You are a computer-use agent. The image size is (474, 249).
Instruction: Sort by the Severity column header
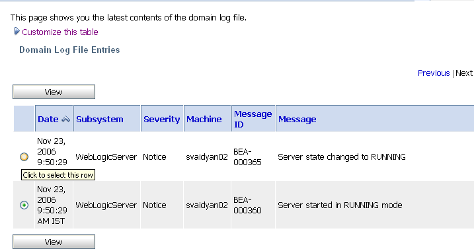click(x=162, y=120)
